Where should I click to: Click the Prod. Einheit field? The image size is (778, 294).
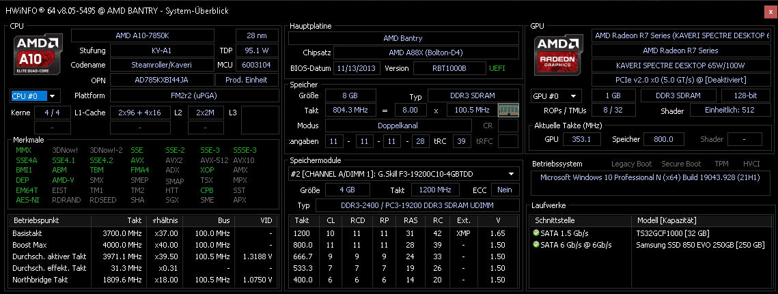tap(247, 80)
